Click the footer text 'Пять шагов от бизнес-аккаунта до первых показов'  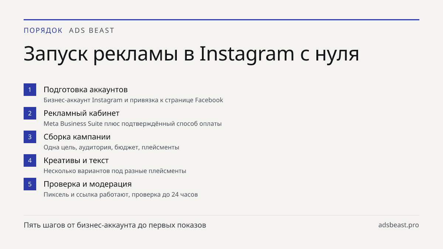(x=115, y=225)
